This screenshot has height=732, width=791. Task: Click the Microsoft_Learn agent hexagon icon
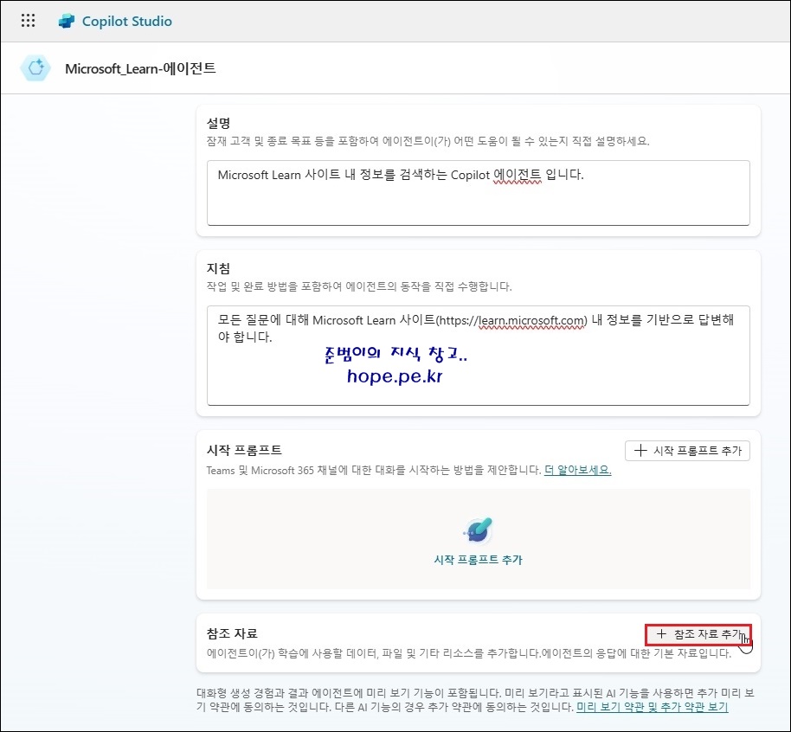coord(35,67)
